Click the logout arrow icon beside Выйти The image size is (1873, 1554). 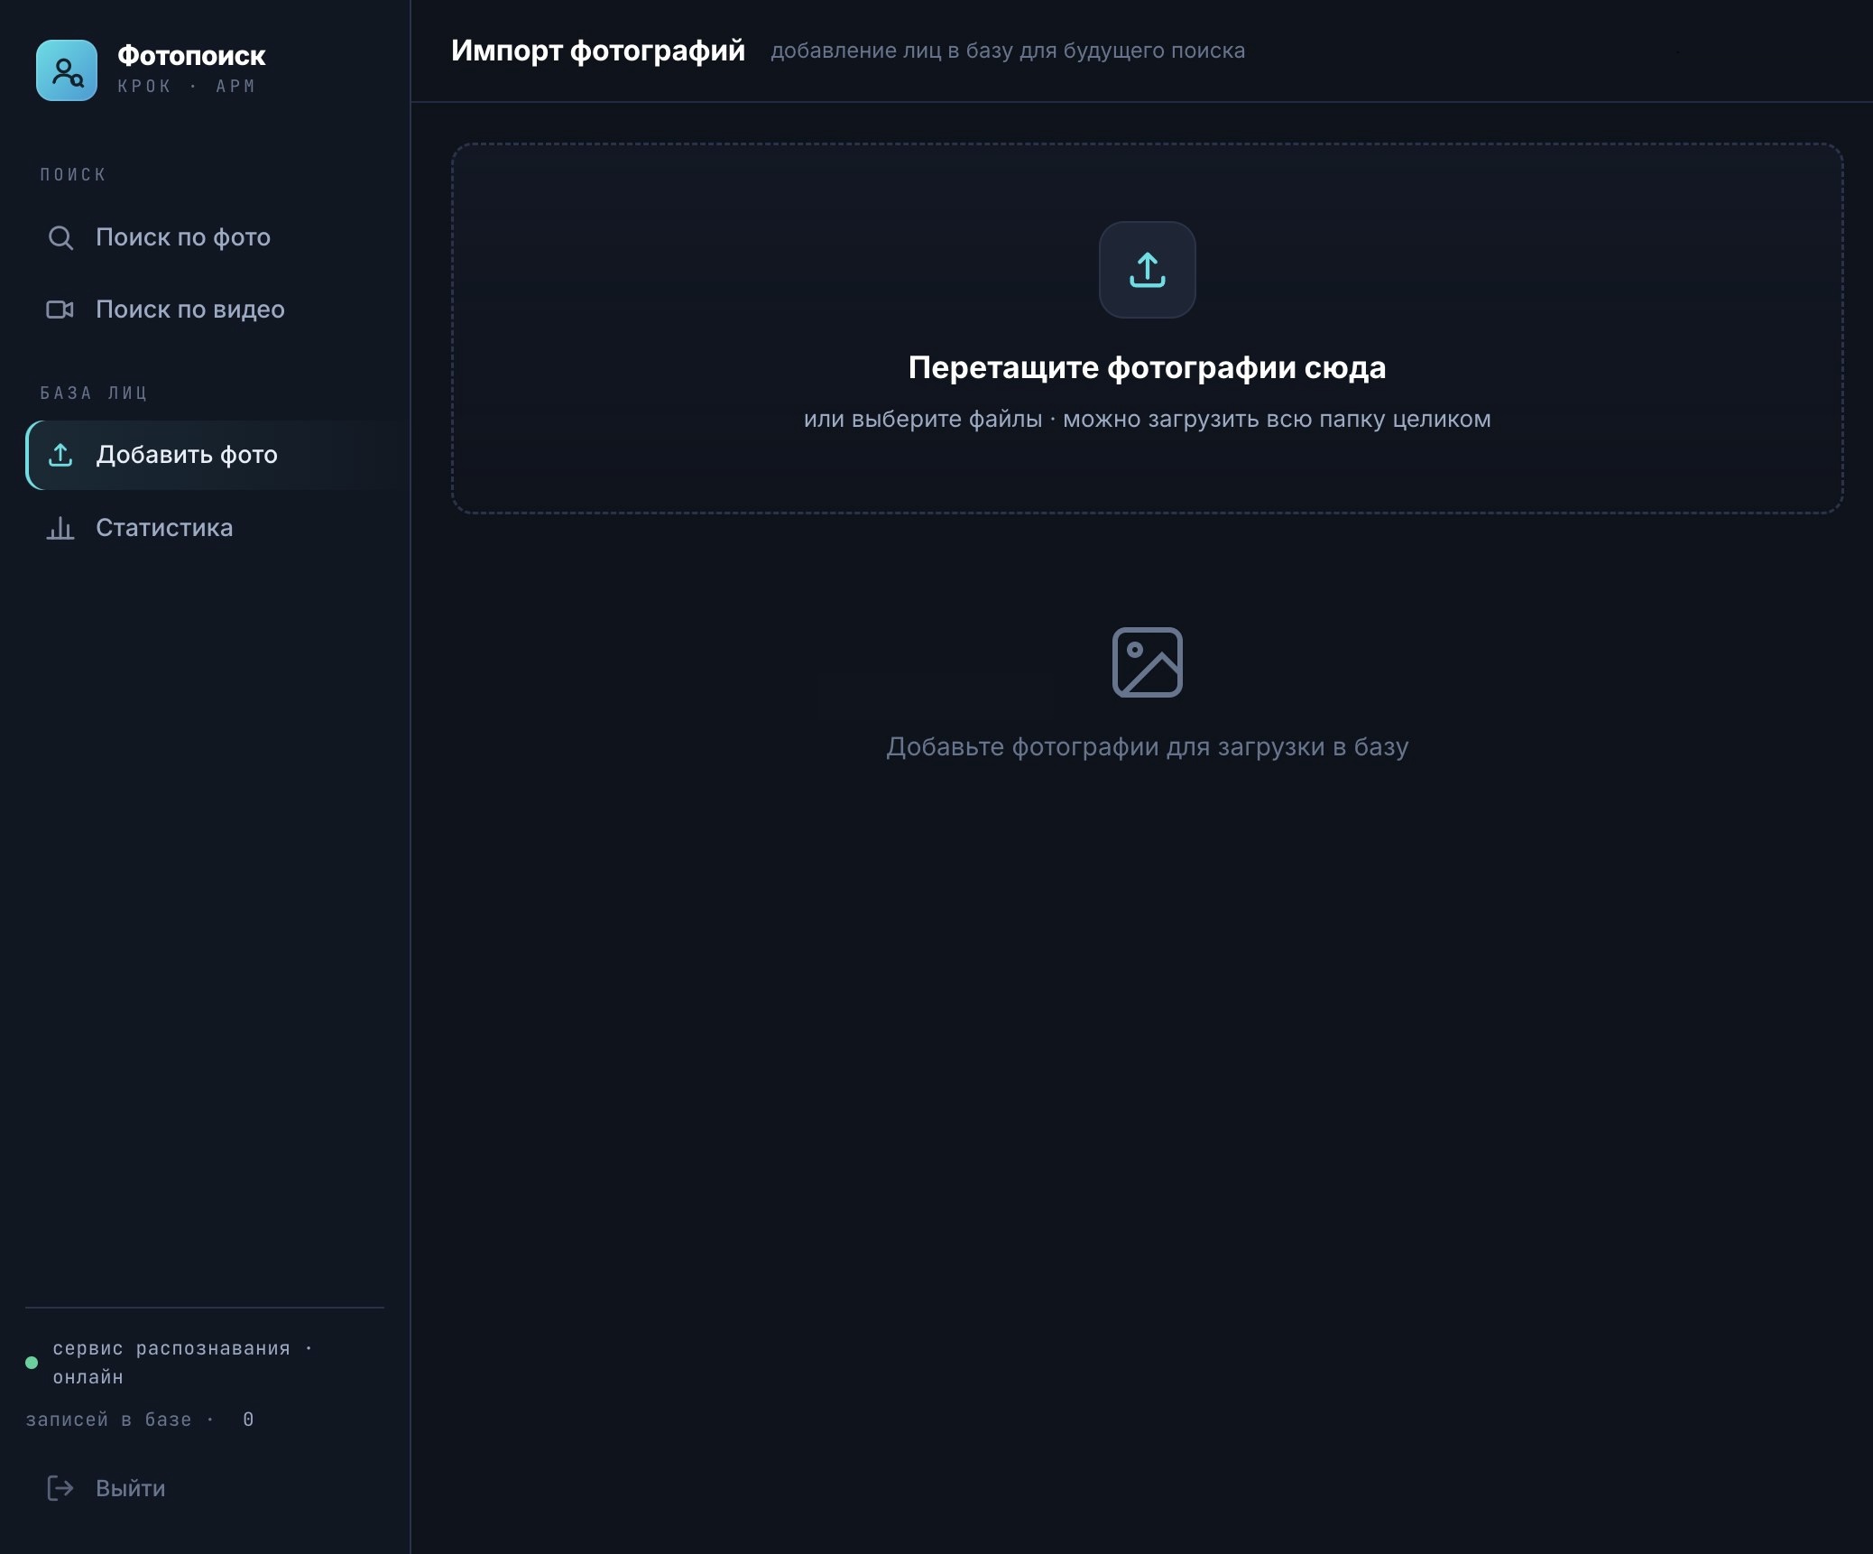(60, 1488)
